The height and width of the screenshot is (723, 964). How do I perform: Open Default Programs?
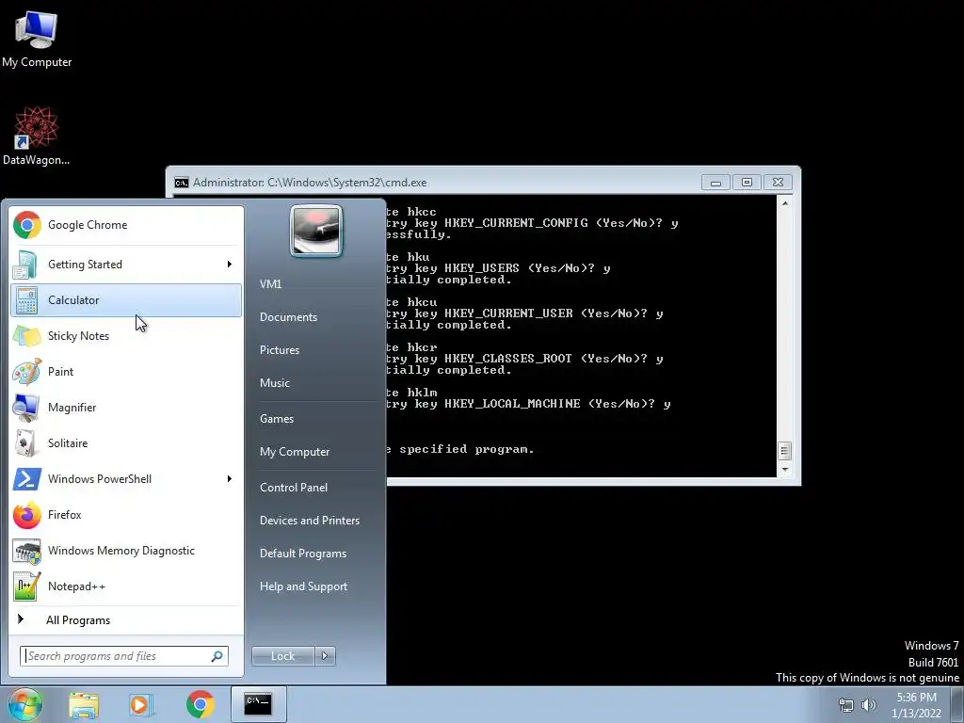303,554
